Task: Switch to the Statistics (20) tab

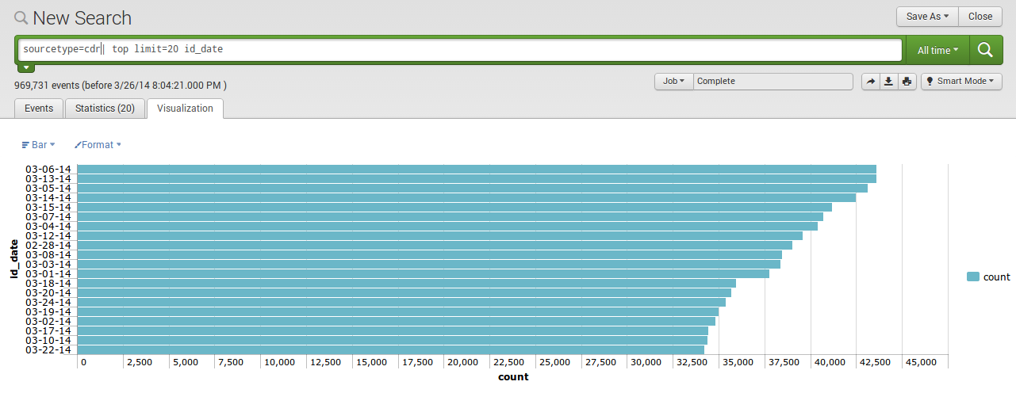Action: 105,109
